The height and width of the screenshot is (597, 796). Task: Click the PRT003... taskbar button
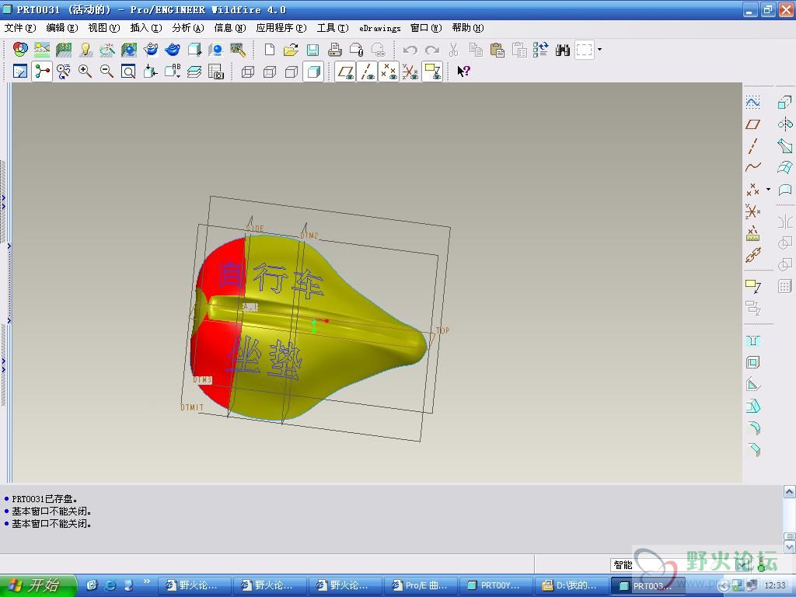(x=648, y=585)
